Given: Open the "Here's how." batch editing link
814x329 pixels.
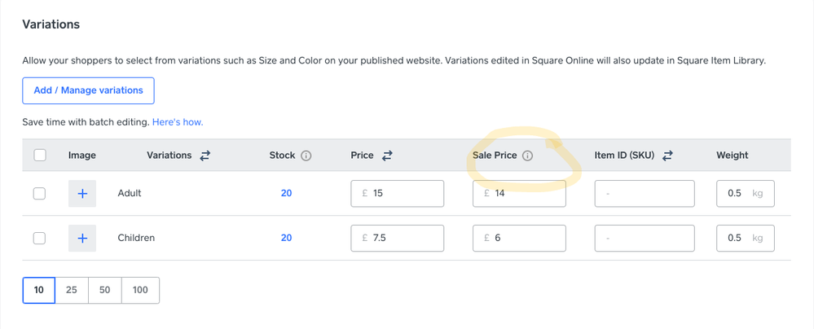Looking at the screenshot, I should pos(178,122).
